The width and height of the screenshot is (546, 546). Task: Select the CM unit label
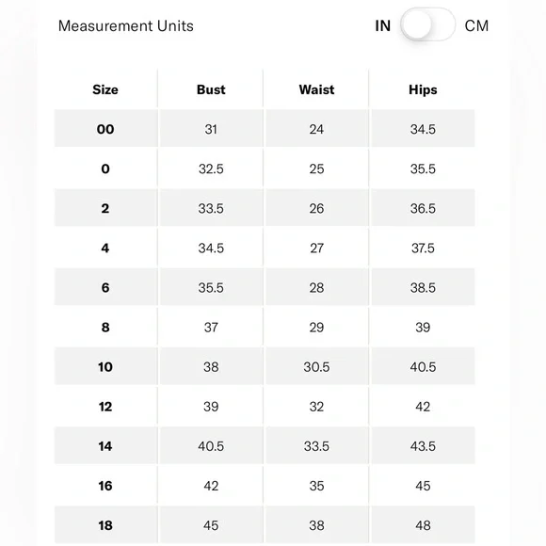click(476, 25)
